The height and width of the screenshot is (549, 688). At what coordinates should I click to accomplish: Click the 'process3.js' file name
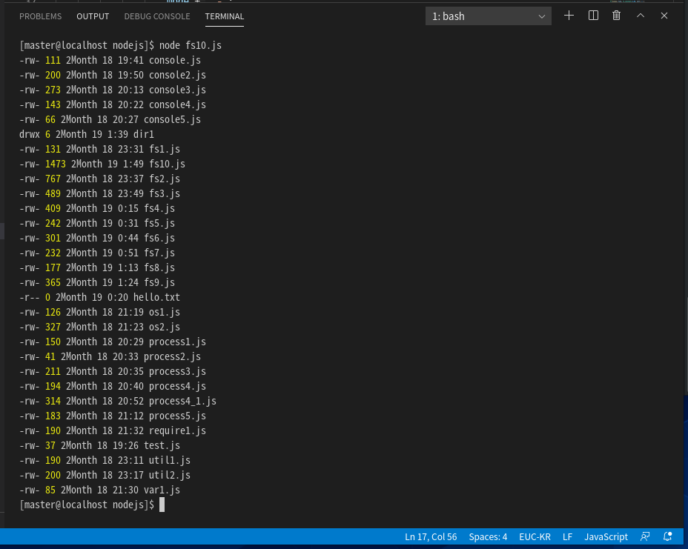pos(177,372)
